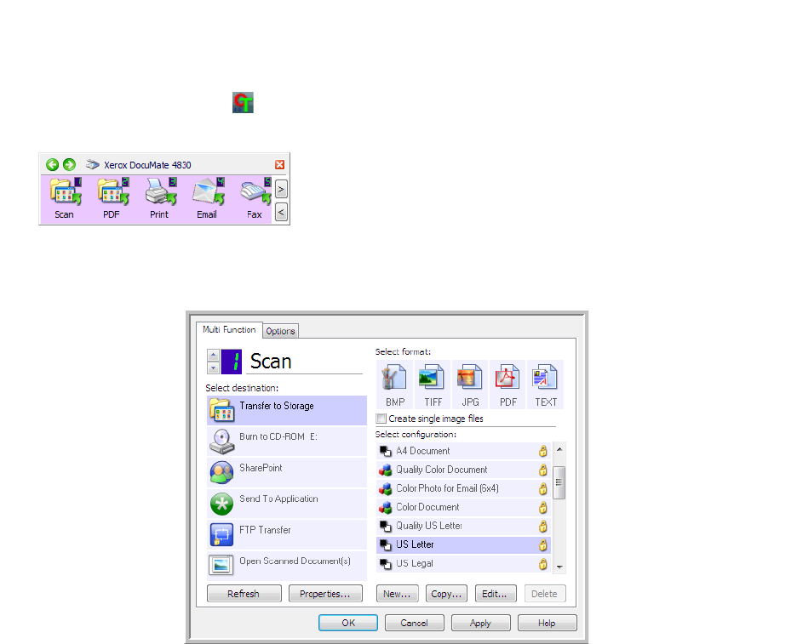The width and height of the screenshot is (797, 644).
Task: Show next buttons with the > arrow
Action: [x=281, y=189]
